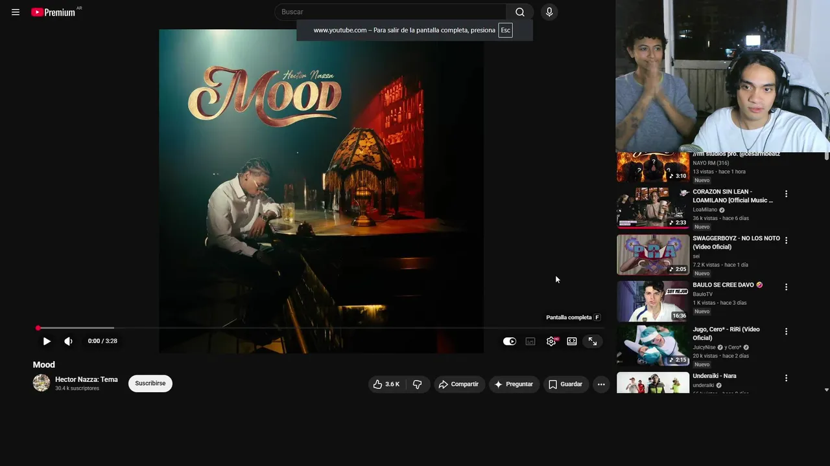Click the Mood album cover video

point(321,191)
